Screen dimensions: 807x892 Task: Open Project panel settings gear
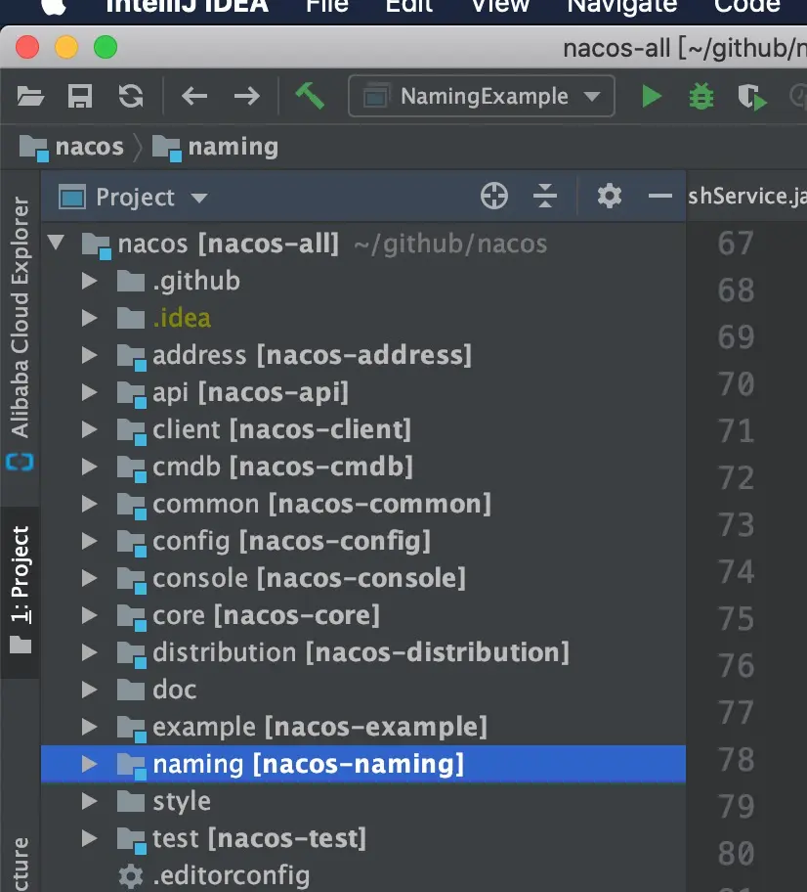pos(610,197)
